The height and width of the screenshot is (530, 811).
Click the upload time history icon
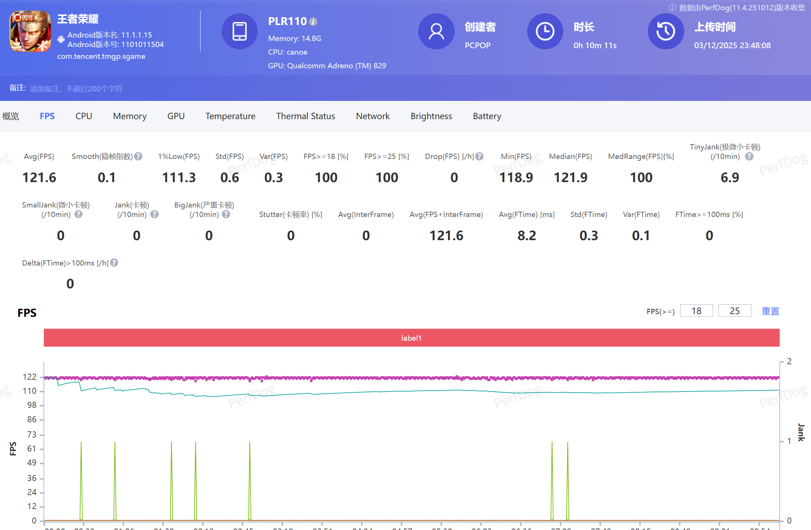[666, 31]
